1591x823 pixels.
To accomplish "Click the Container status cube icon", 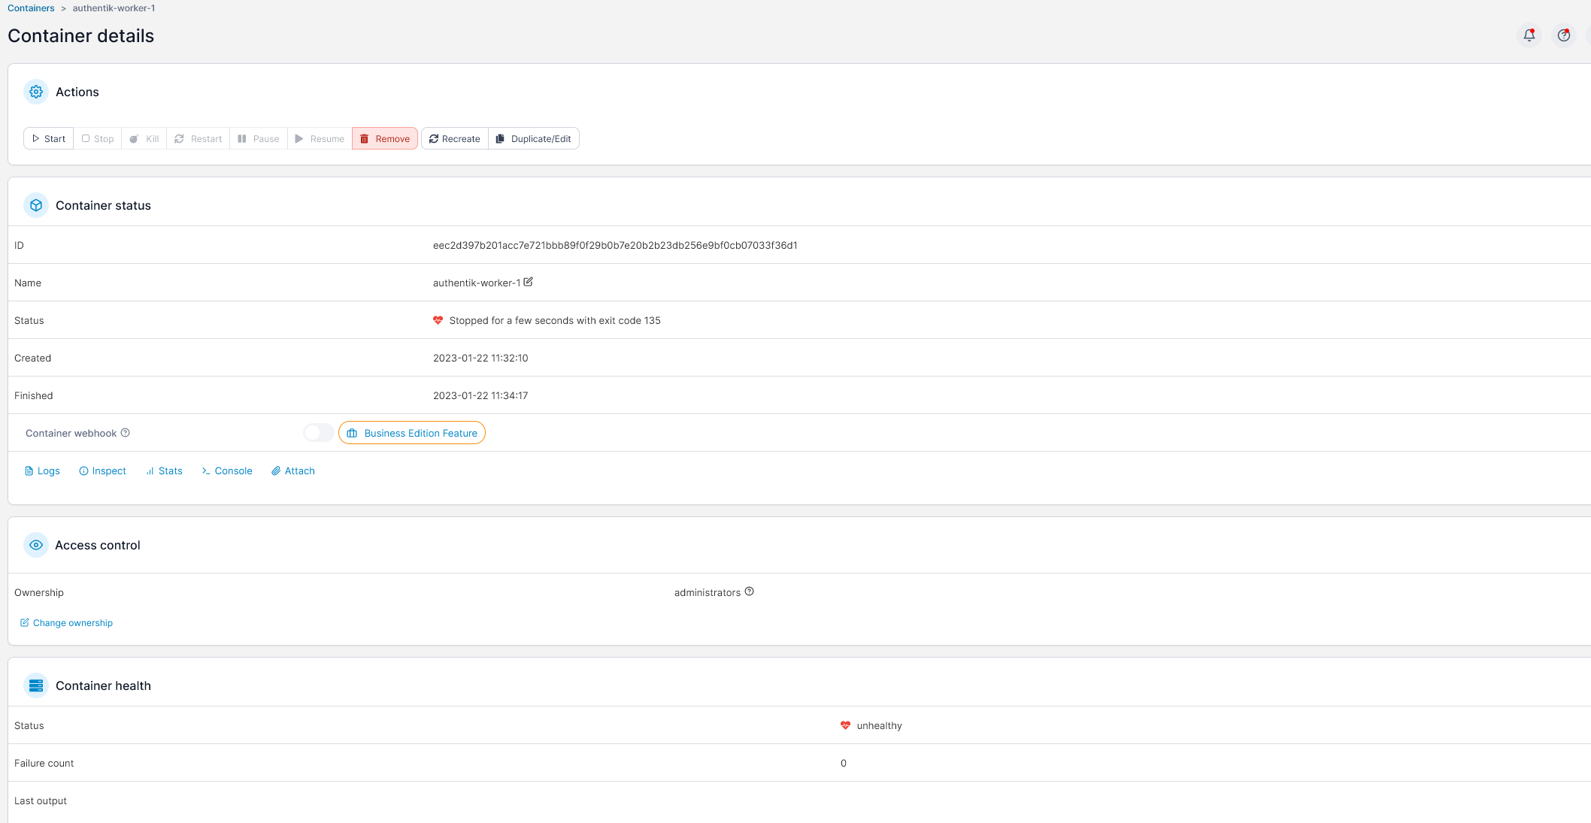I will (x=36, y=205).
